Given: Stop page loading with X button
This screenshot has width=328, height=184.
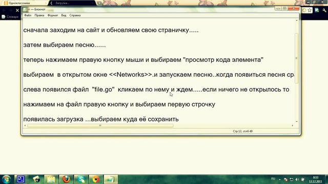Looking at the screenshot, I should [x=17, y=10].
